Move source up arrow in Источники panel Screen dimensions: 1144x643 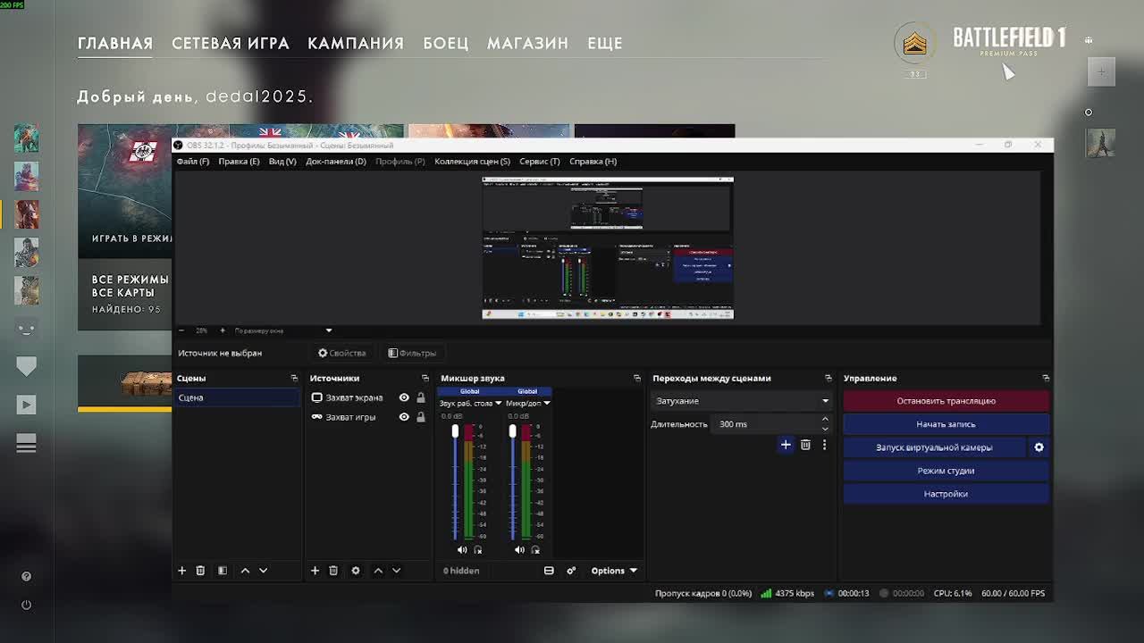[378, 571]
